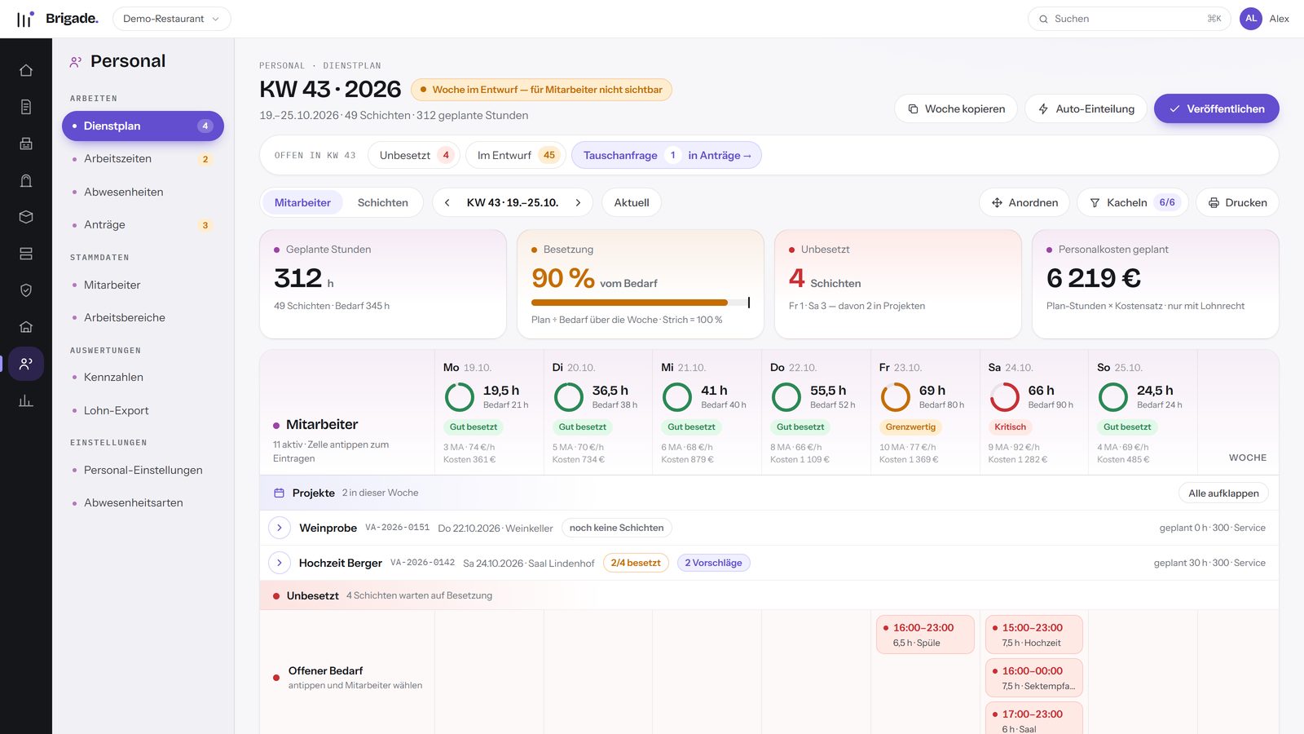
Task: Switch to Schichten view tab
Action: click(x=383, y=202)
